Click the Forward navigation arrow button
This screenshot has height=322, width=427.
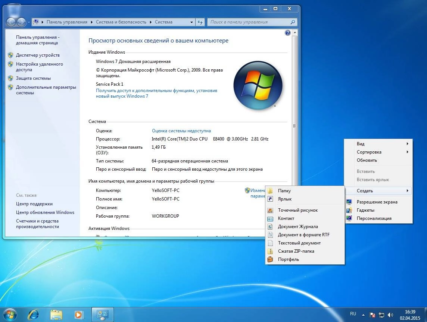[21, 22]
